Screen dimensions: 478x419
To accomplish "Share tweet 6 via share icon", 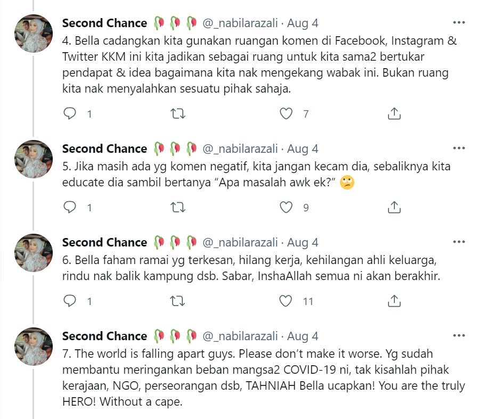I will [x=394, y=301].
